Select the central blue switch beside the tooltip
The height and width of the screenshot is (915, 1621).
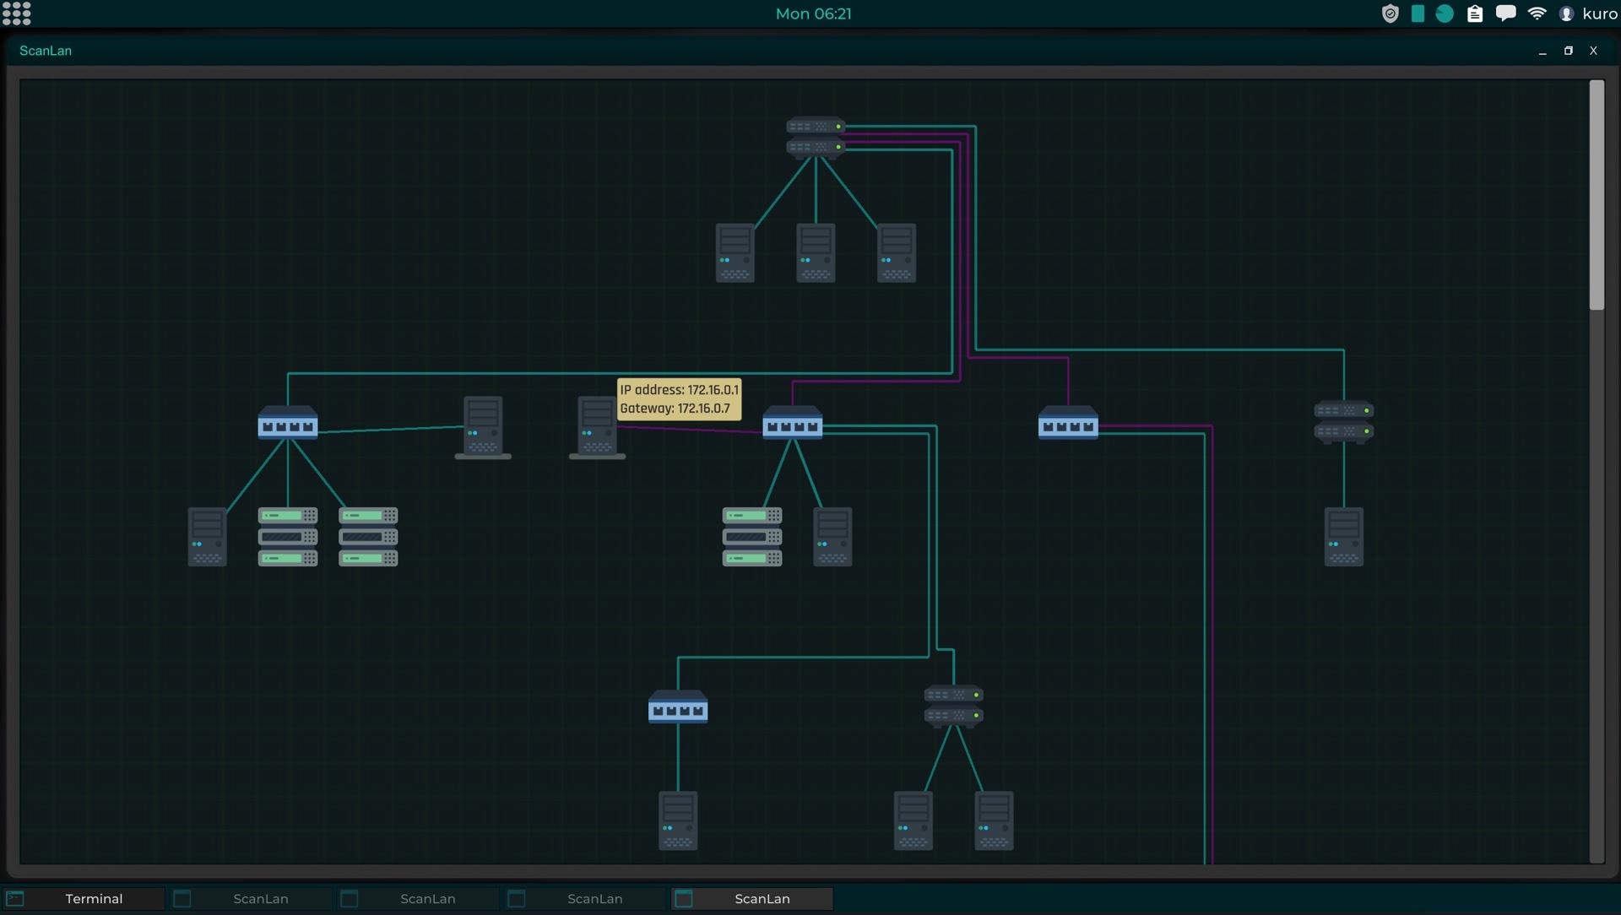point(792,423)
